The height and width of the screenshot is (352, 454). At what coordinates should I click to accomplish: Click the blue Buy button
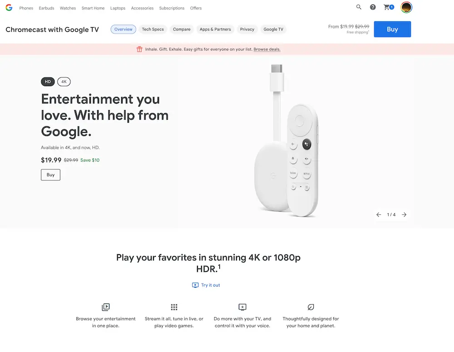tap(392, 29)
